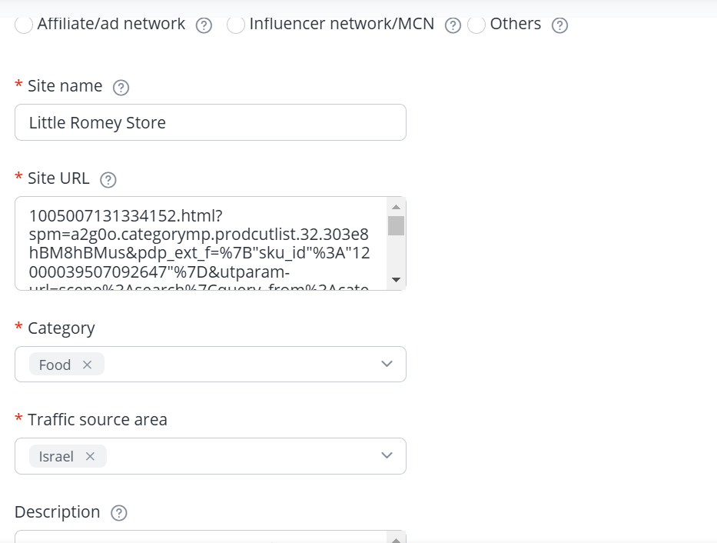Viewport: 717px width, 543px height.
Task: Expand the Traffic source area dropdown
Action: 387,456
